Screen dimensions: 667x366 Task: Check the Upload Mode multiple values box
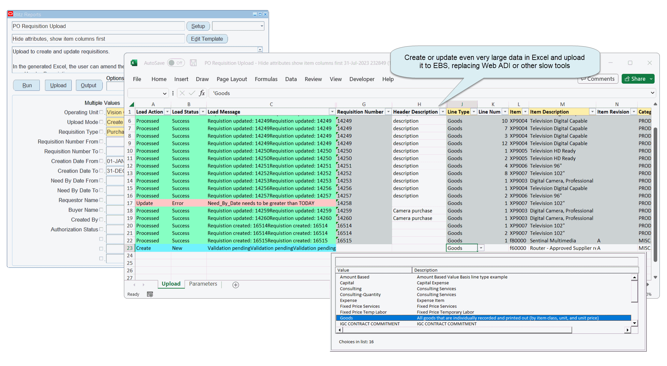coord(101,122)
